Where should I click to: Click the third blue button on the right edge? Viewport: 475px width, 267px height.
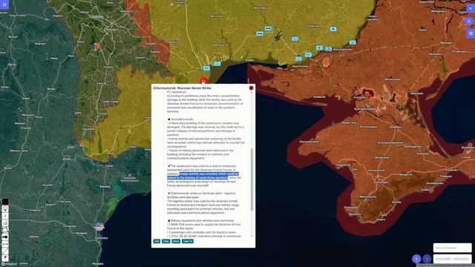(x=471, y=33)
